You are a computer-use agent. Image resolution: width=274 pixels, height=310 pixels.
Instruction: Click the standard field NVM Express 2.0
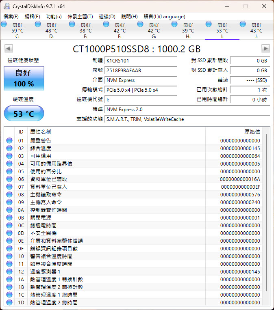click(x=187, y=109)
